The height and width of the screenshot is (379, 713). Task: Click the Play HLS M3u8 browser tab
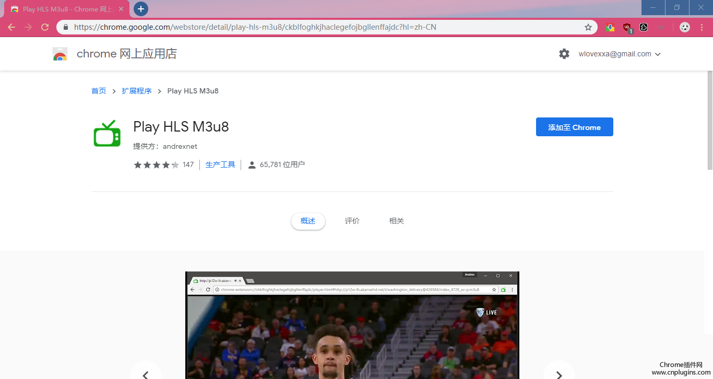(67, 9)
